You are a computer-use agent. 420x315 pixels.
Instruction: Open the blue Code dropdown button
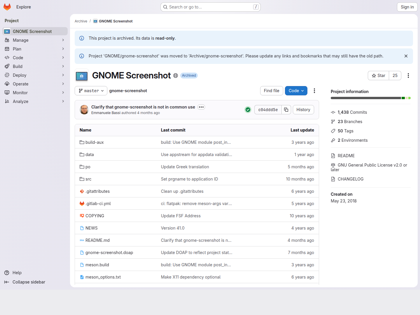pos(296,91)
